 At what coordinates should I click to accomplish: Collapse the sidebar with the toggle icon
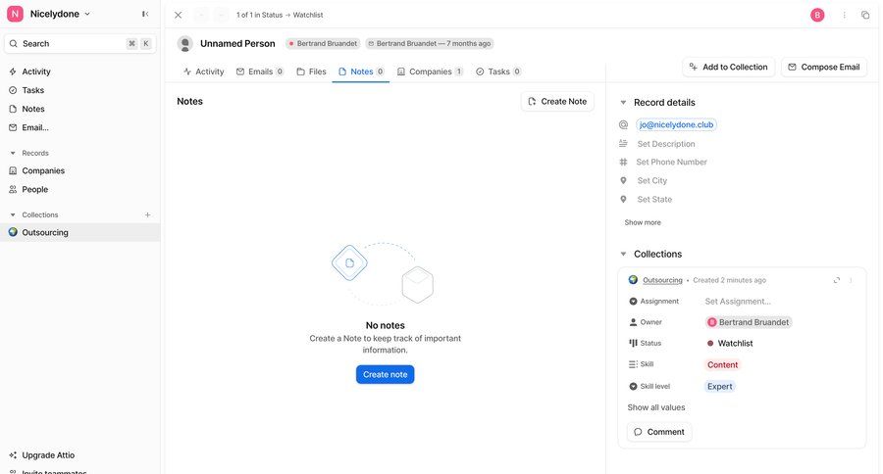tap(145, 14)
